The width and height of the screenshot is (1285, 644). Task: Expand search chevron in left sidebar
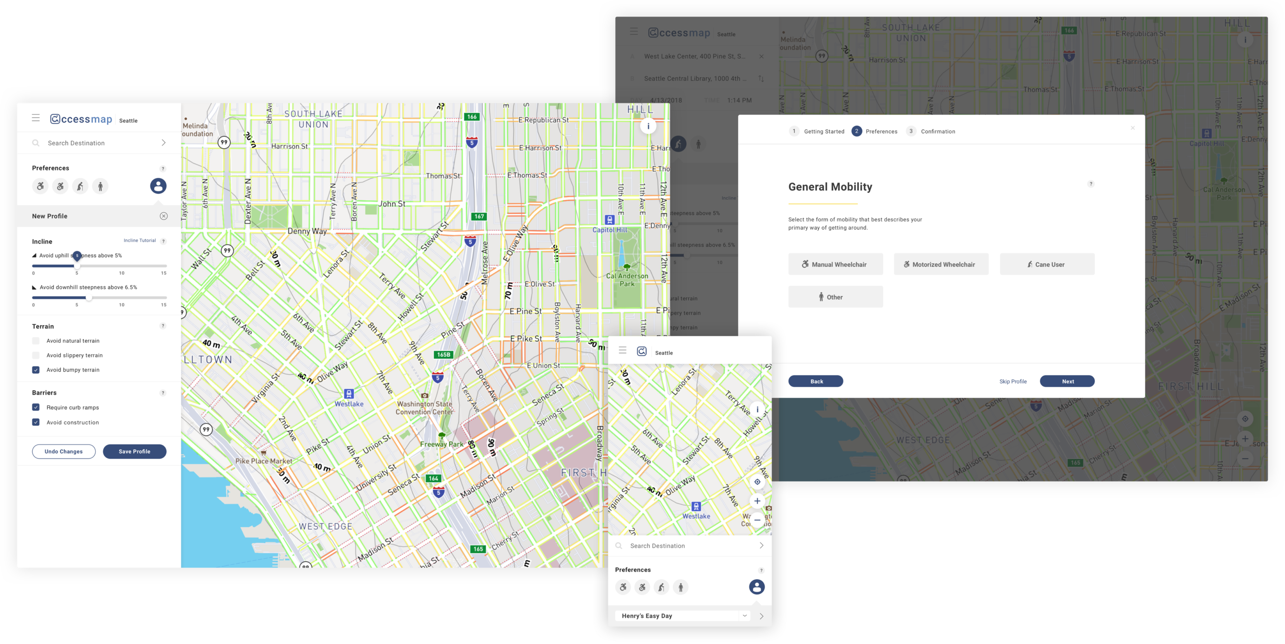[163, 143]
